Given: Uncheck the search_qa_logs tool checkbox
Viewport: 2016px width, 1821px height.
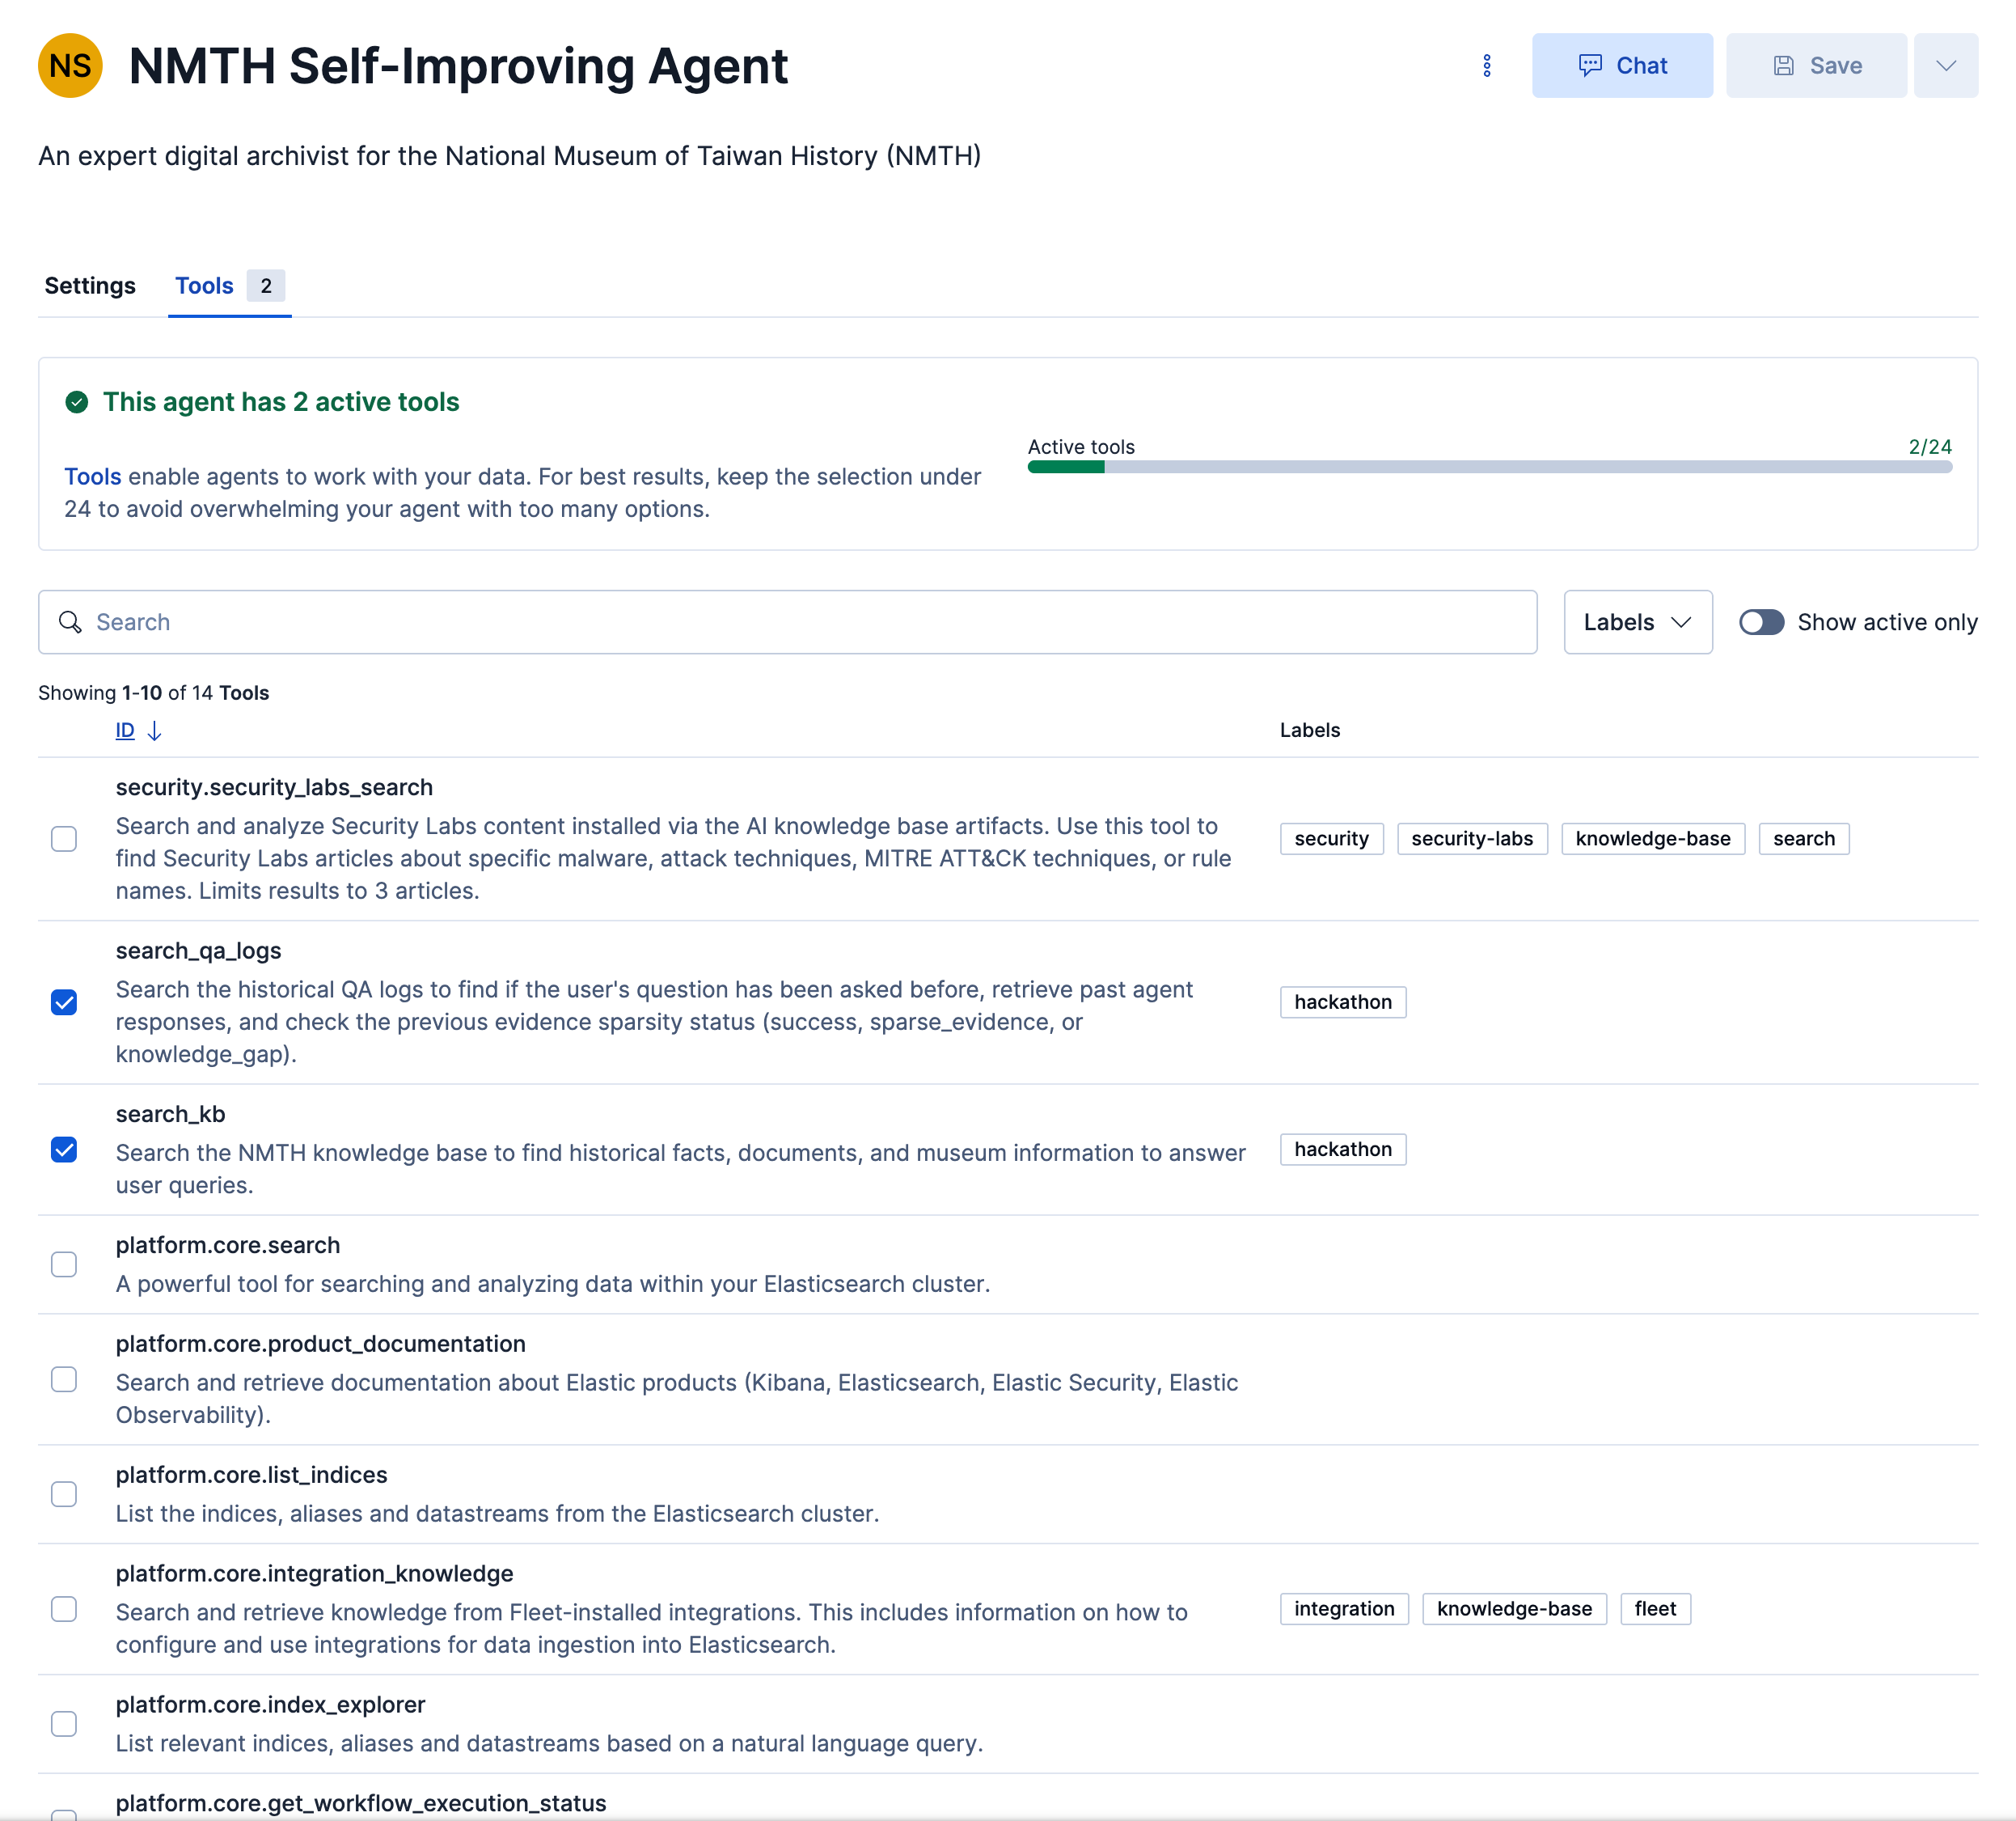Looking at the screenshot, I should coord(64,1002).
